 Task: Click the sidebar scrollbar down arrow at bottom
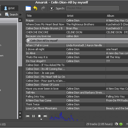point(20,117)
